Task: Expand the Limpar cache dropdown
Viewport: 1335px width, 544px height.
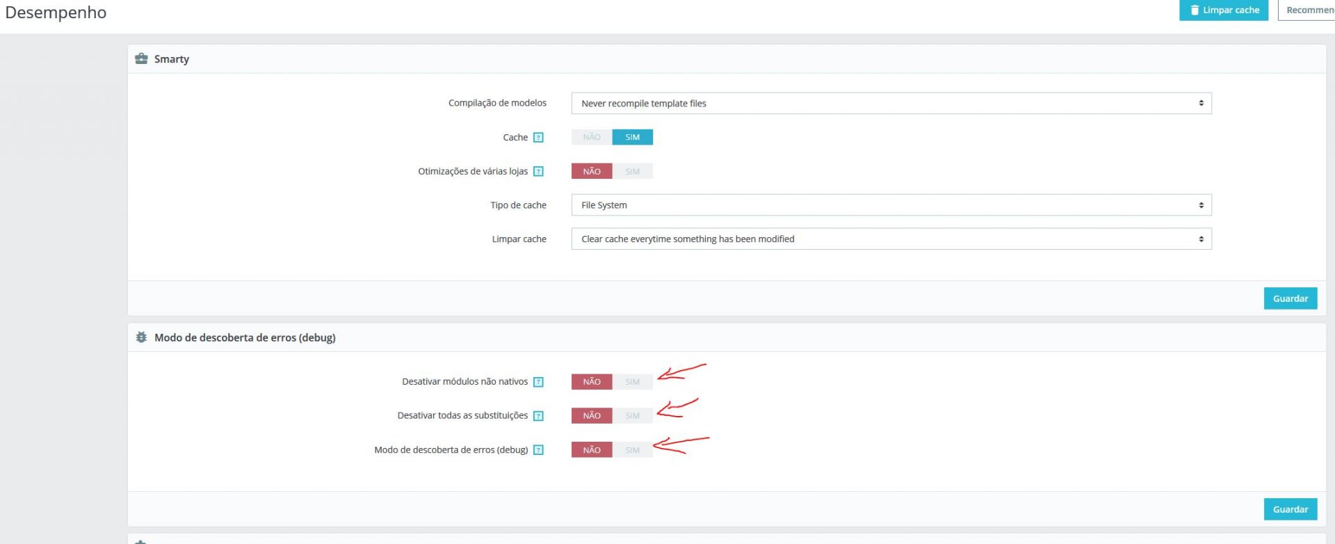Action: pos(891,239)
